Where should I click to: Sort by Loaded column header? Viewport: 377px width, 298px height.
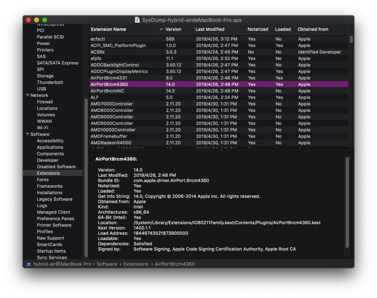(x=283, y=29)
